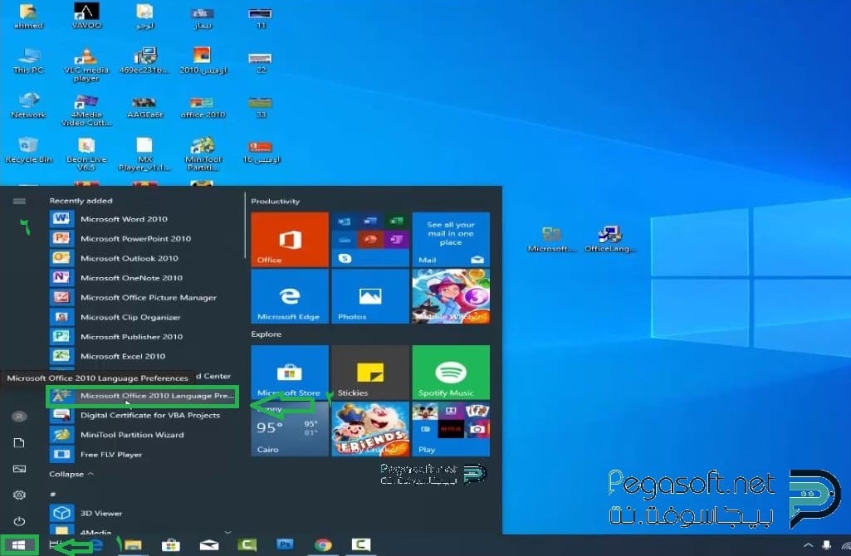Open the Stickies tile
Image resolution: width=851 pixels, height=556 pixels.
(x=370, y=372)
